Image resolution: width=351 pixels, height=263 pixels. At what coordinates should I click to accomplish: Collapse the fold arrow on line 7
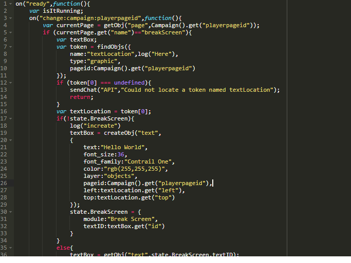click(x=10, y=47)
